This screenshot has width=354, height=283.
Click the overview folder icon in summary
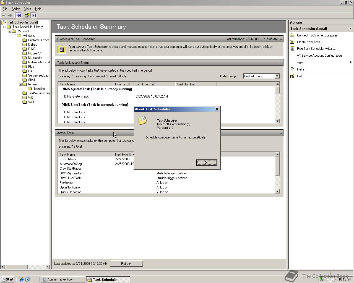click(x=62, y=49)
